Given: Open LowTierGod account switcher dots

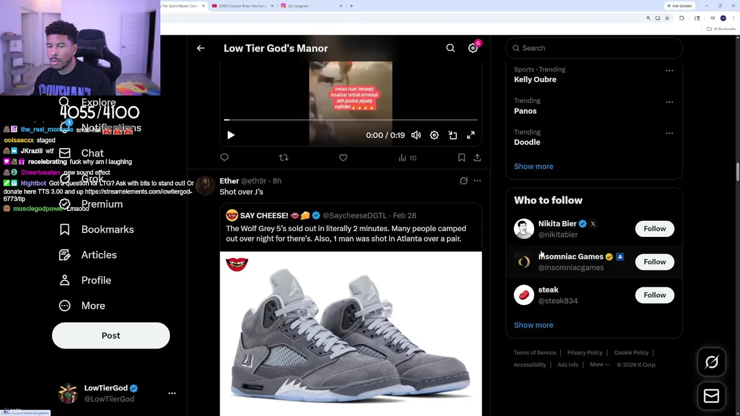Looking at the screenshot, I should tap(172, 393).
